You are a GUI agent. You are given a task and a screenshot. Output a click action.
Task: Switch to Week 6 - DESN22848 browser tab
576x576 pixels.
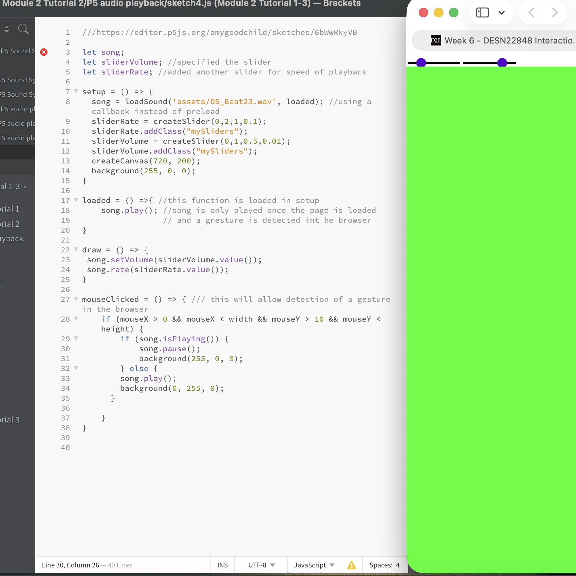click(x=501, y=41)
